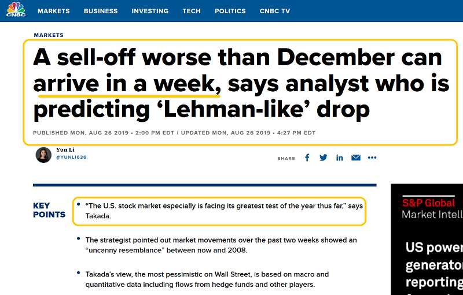
Task: Go to the Business section in navbar
Action: coord(101,11)
